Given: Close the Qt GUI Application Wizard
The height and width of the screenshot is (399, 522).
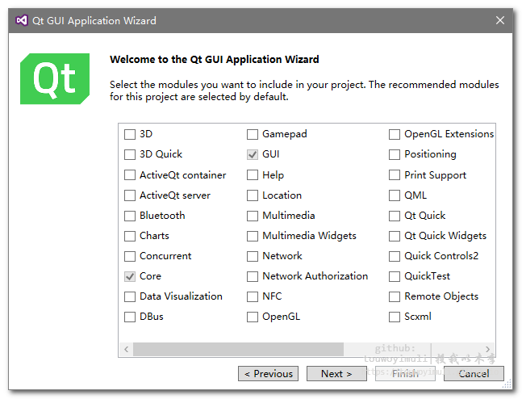Looking at the screenshot, I should click(x=499, y=20).
